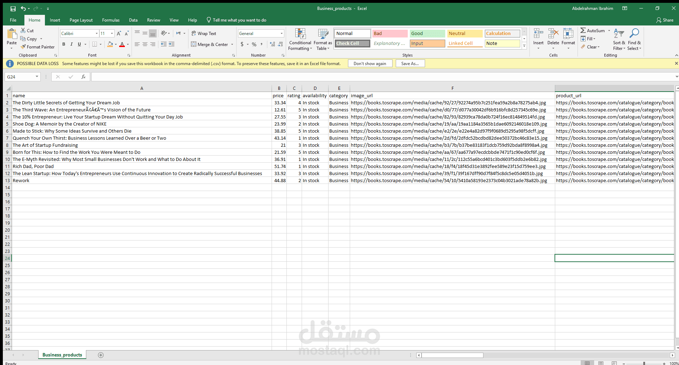Screen dimensions: 679x365
Task: Select the Business_products sheet tab
Action: coord(62,355)
